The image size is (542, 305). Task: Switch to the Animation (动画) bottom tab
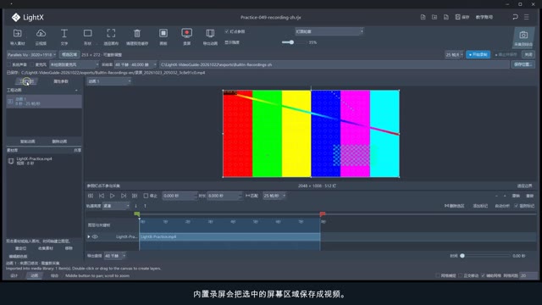pos(34,275)
